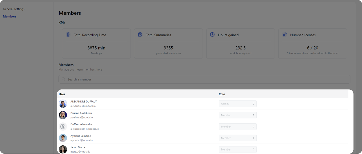
Task: Click Aymeric Lemoine's profile avatar
Action: (63, 138)
